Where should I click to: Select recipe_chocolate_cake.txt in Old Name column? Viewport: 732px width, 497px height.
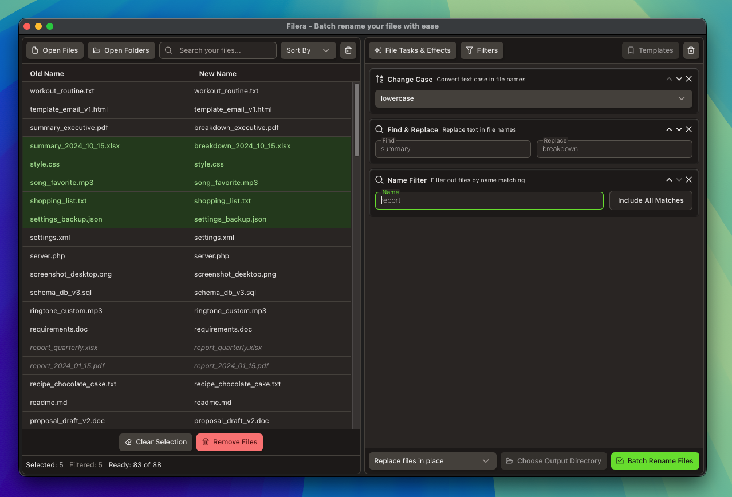(73, 384)
